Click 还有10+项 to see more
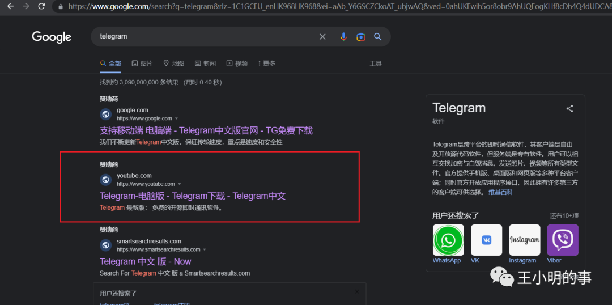612x305 pixels. (x=564, y=215)
